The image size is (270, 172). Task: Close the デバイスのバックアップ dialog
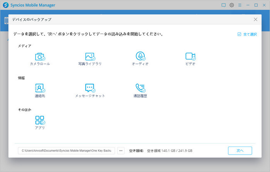(255, 19)
